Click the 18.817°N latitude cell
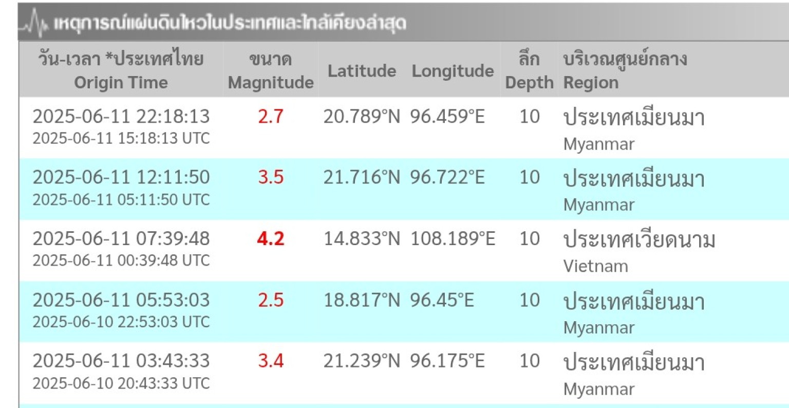 click(362, 300)
